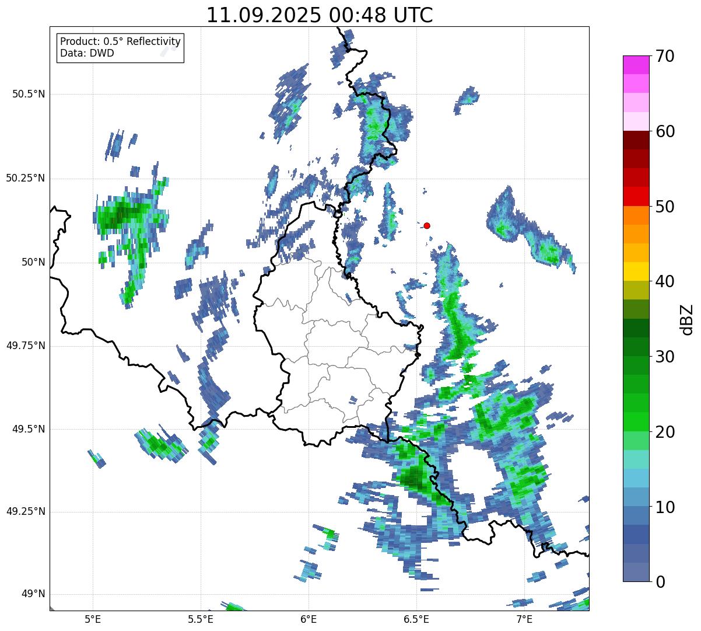Click the colorbar tick label 20
Screen dimensions: 701x631
click(665, 432)
